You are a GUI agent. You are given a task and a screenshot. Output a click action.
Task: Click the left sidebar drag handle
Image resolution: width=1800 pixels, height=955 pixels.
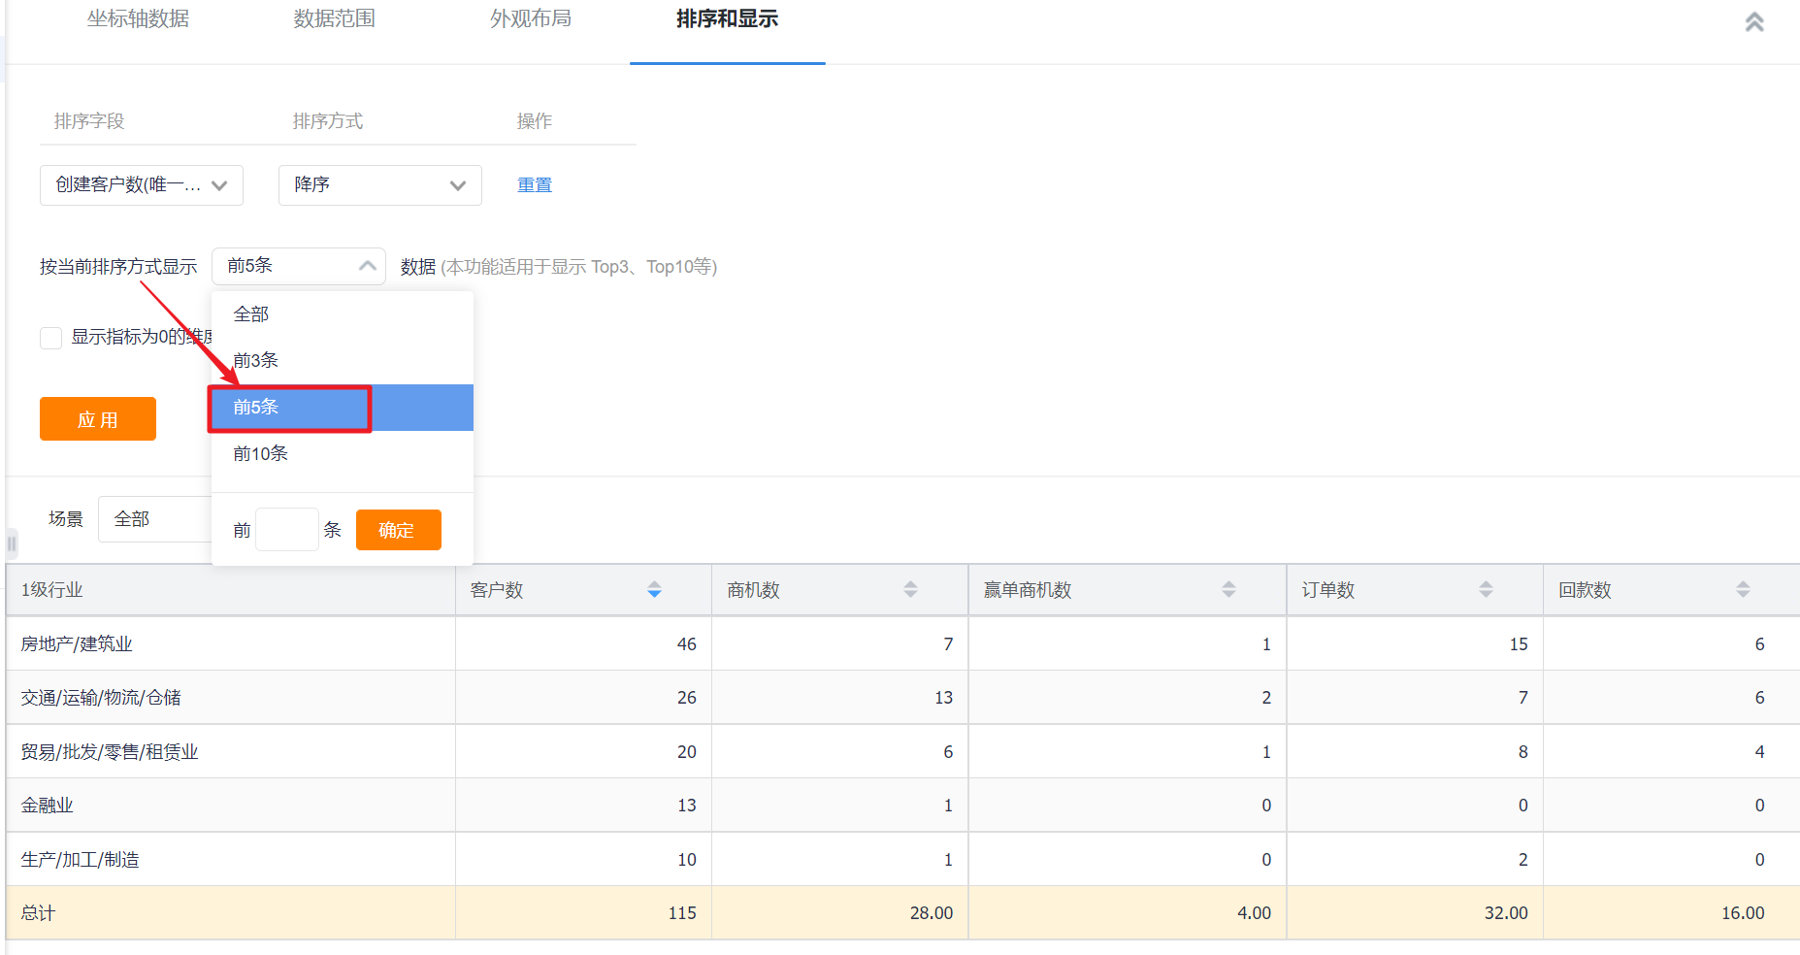coord(11,543)
